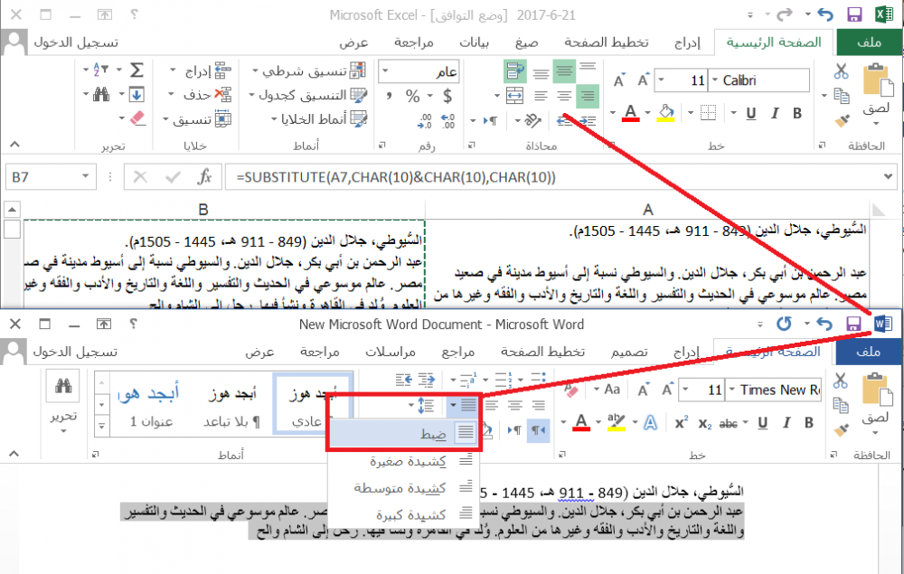The height and width of the screenshot is (574, 904).
Task: Apply comma style number format in Excel
Action: tap(389, 95)
